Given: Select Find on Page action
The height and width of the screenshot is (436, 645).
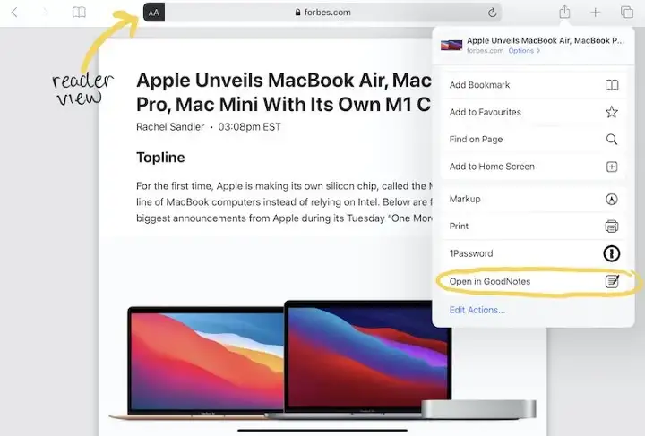Looking at the screenshot, I should click(533, 140).
